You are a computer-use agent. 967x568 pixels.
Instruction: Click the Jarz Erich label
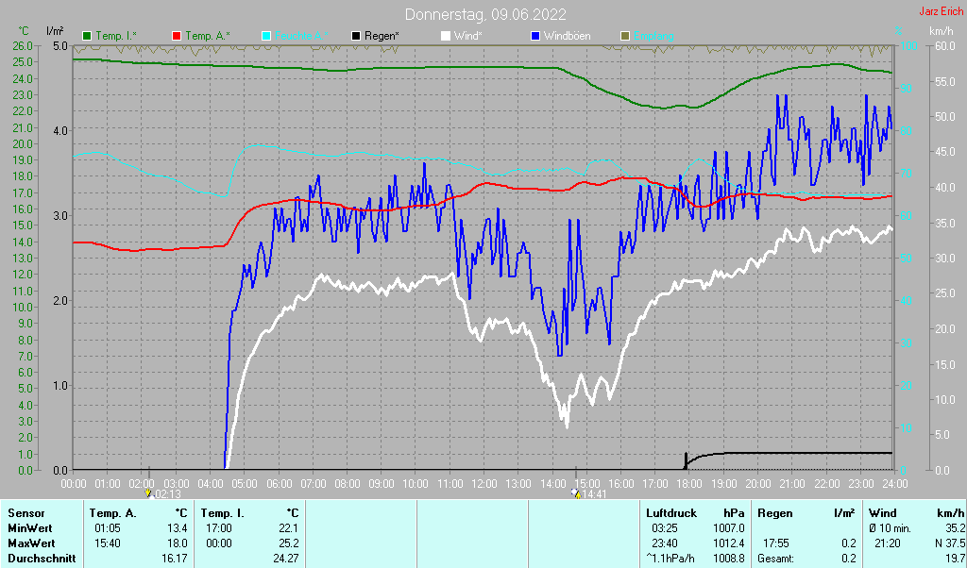pyautogui.click(x=942, y=12)
